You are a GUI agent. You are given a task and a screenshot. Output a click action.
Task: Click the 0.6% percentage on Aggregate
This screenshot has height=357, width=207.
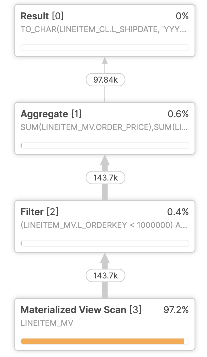point(178,114)
